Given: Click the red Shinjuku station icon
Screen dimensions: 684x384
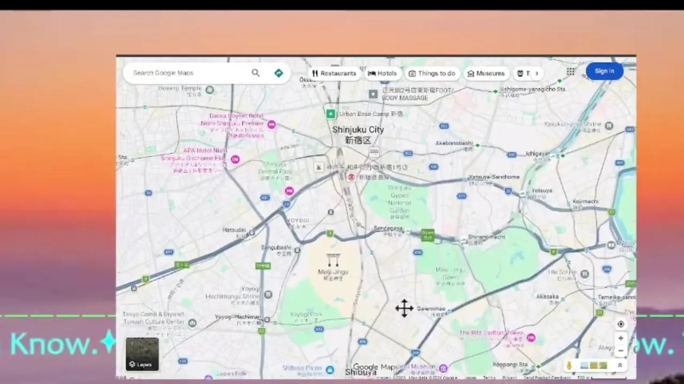Looking at the screenshot, I should point(352,177).
